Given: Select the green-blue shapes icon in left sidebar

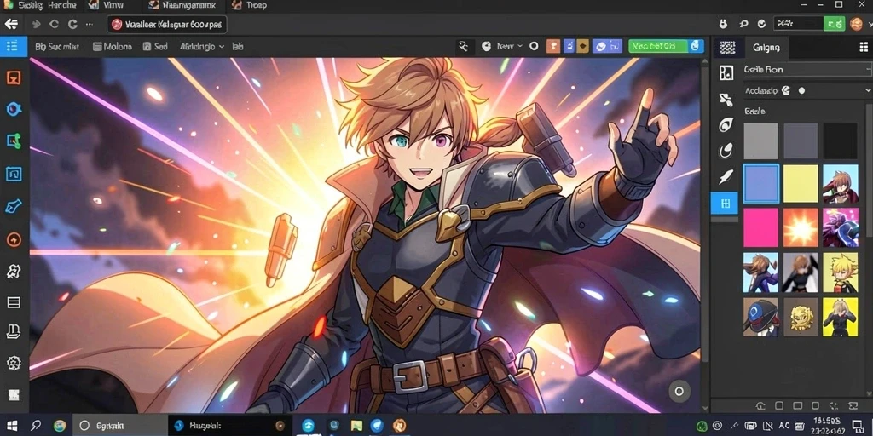Looking at the screenshot, I should click(x=14, y=141).
